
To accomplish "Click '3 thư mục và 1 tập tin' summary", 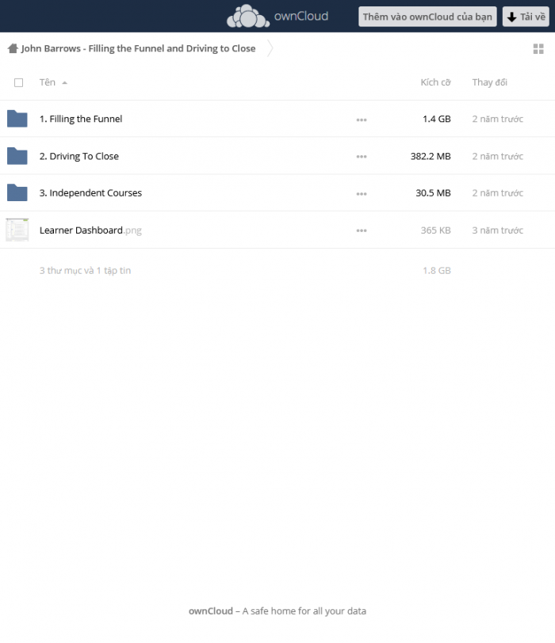I will pos(85,271).
